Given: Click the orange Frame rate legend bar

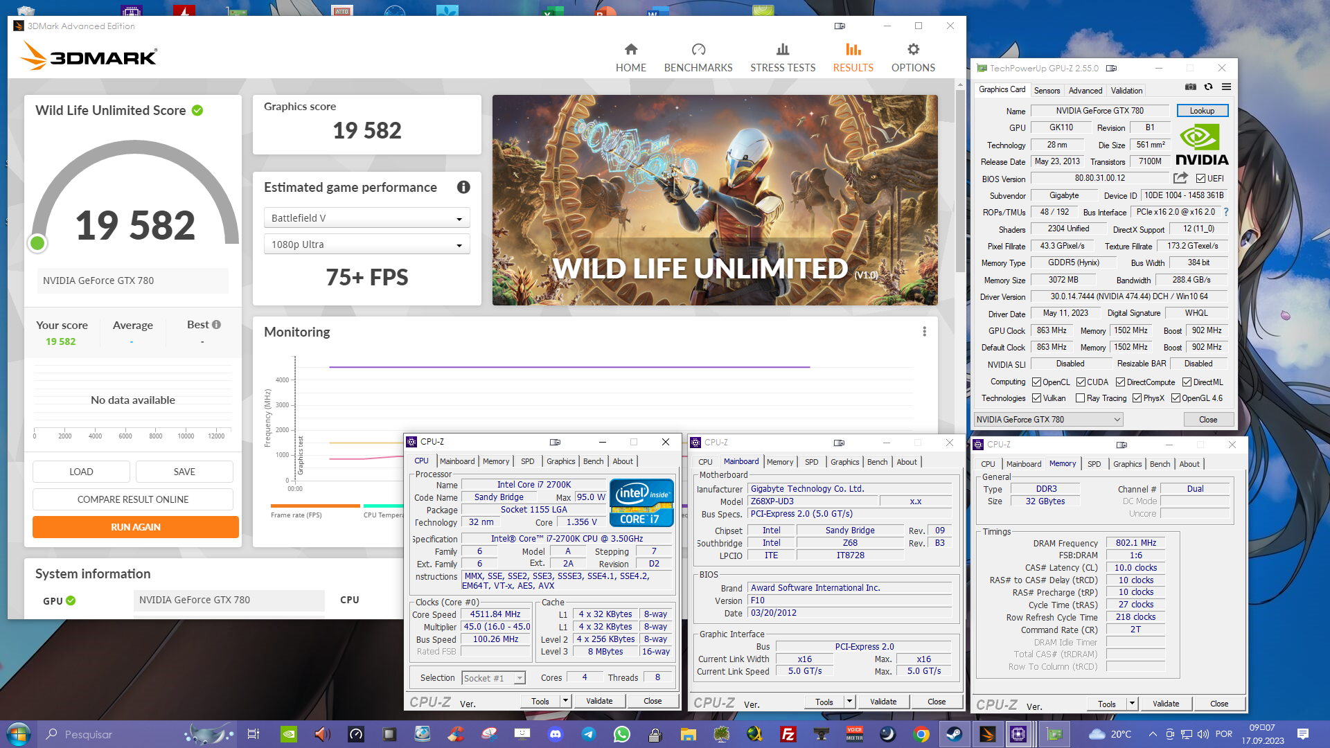Looking at the screenshot, I should click(314, 506).
